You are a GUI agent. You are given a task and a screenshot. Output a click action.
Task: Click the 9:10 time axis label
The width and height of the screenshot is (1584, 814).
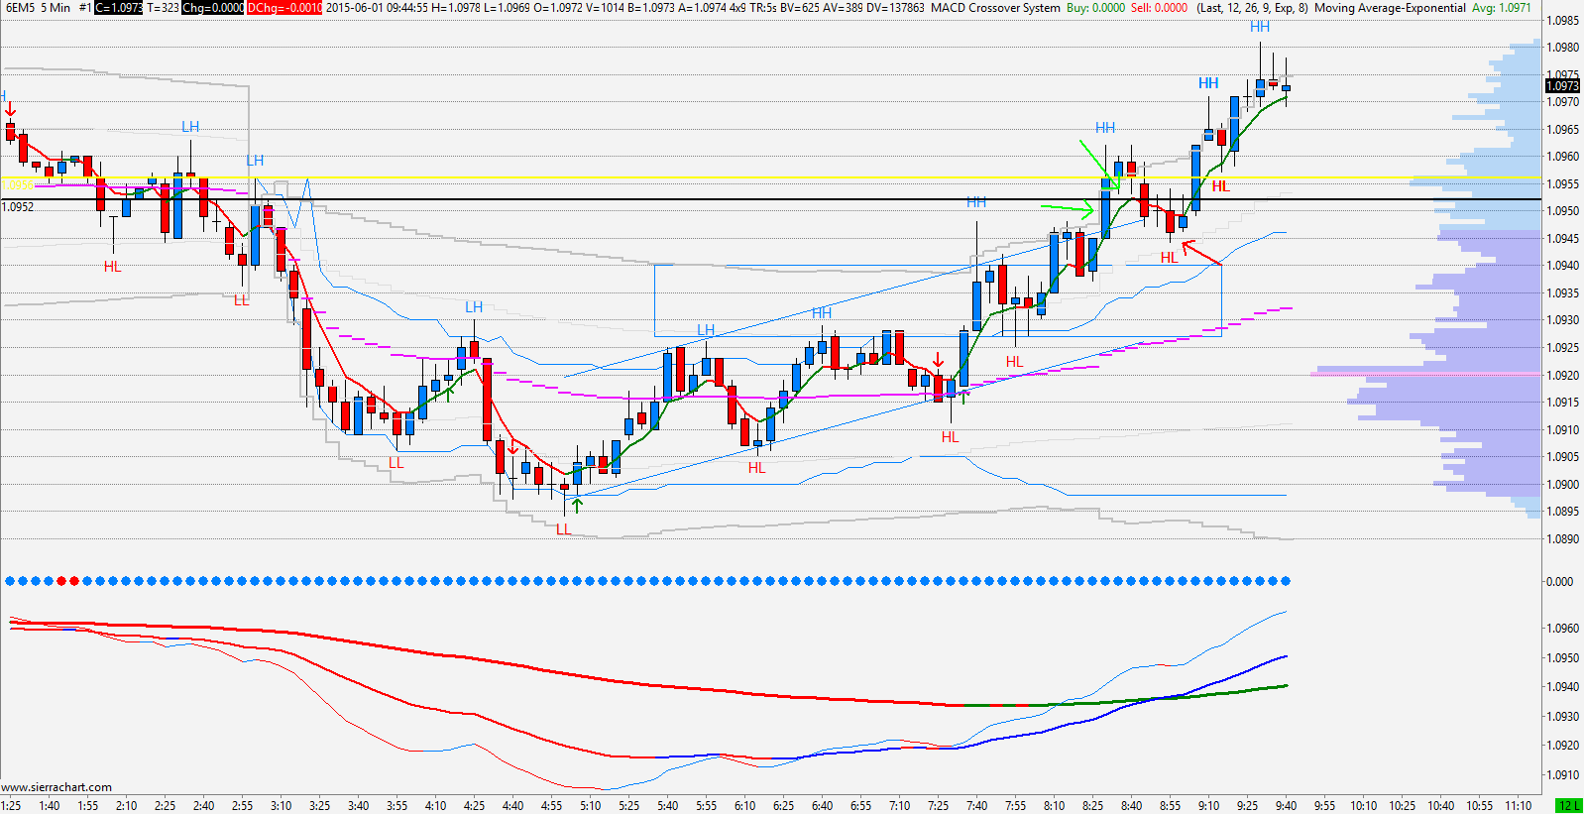(1208, 806)
